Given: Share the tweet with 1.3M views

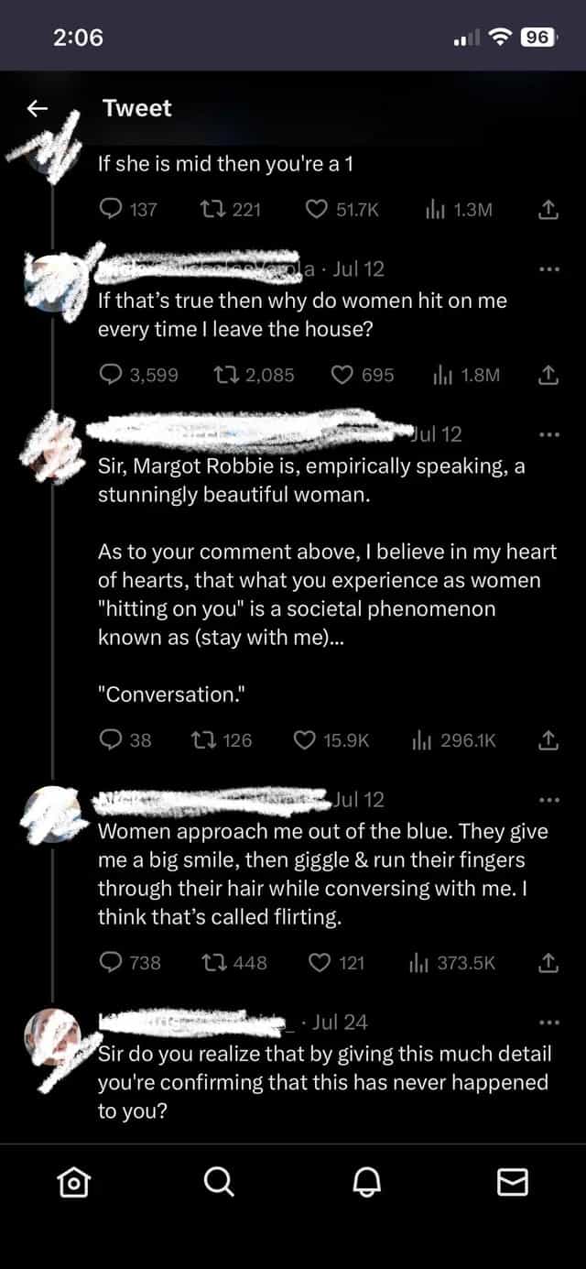Looking at the screenshot, I should 548,210.
